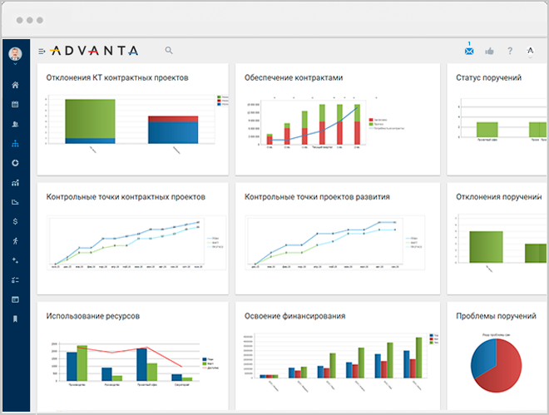The width and height of the screenshot is (549, 415).
Task: Toggle the sidebar menu collapse button
Action: [x=42, y=52]
